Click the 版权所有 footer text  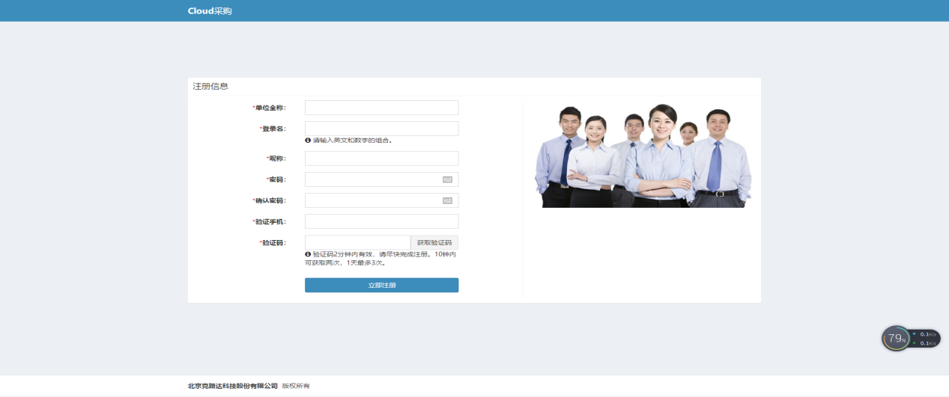pos(295,386)
